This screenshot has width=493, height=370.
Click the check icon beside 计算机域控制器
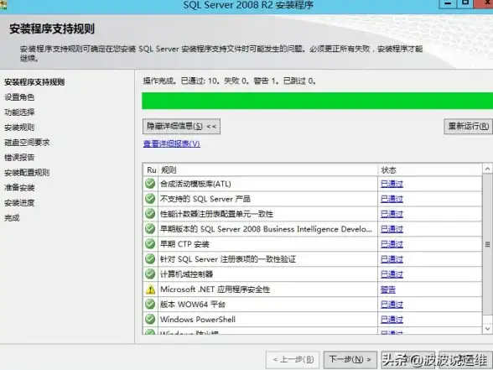click(150, 274)
